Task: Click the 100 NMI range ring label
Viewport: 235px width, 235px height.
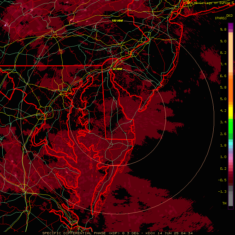Action: [x=117, y=21]
